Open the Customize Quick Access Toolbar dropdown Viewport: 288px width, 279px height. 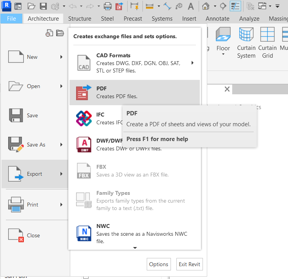pos(277,6)
